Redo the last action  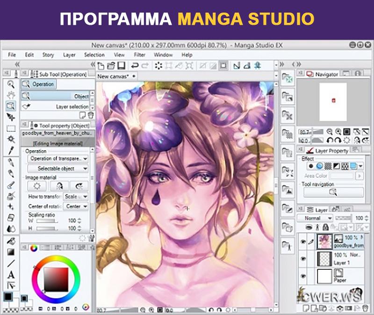145,65
